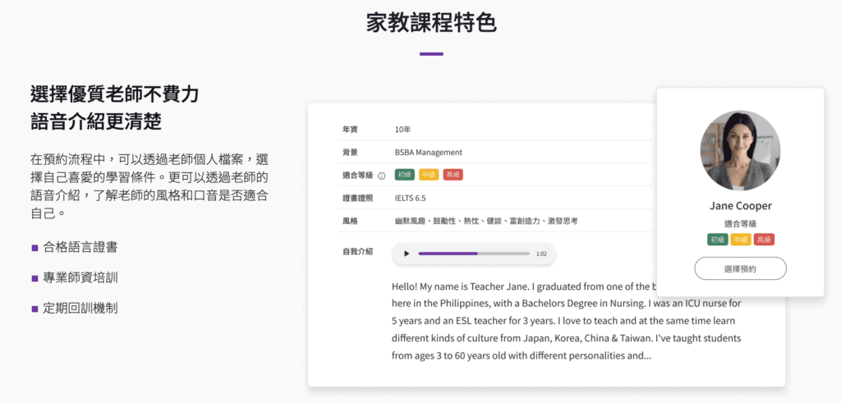The image size is (841, 403).
Task: Click the IELTS 6.5 certificate entry
Action: click(410, 198)
